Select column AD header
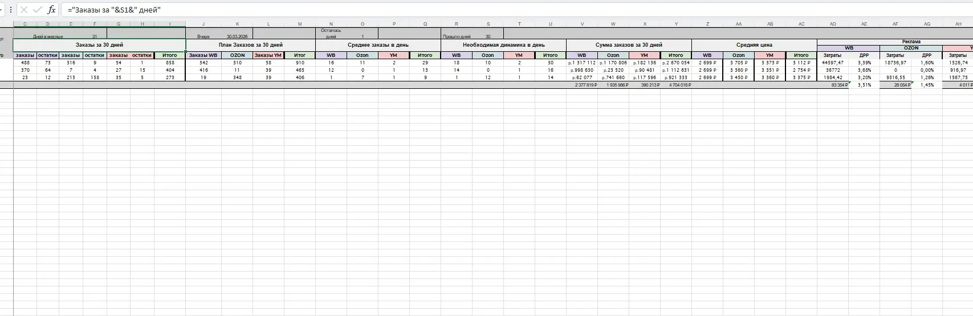The height and width of the screenshot is (316, 973). (833, 24)
